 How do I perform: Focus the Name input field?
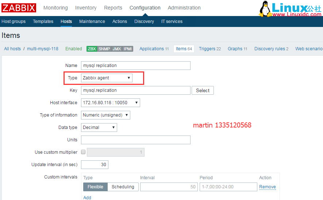click(x=135, y=66)
